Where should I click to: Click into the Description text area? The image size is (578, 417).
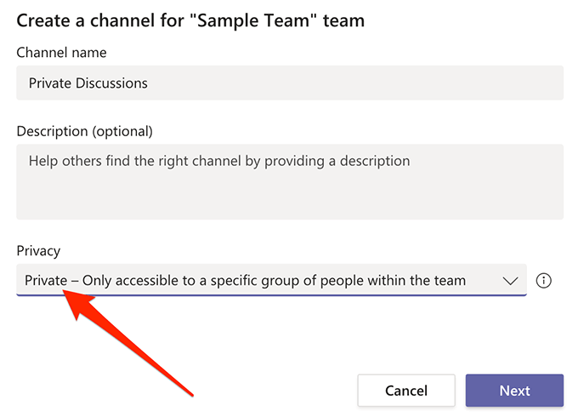coord(289,182)
